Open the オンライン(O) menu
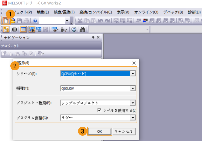202x141 pixels. point(146,12)
